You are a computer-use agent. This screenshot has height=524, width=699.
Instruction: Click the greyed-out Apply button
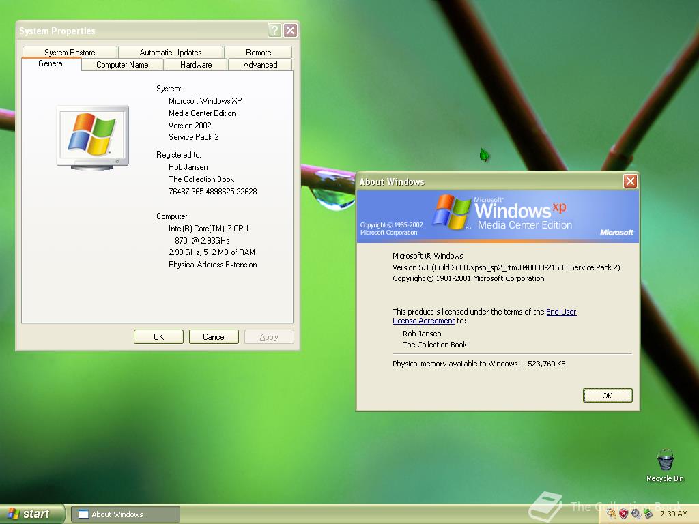(x=269, y=337)
